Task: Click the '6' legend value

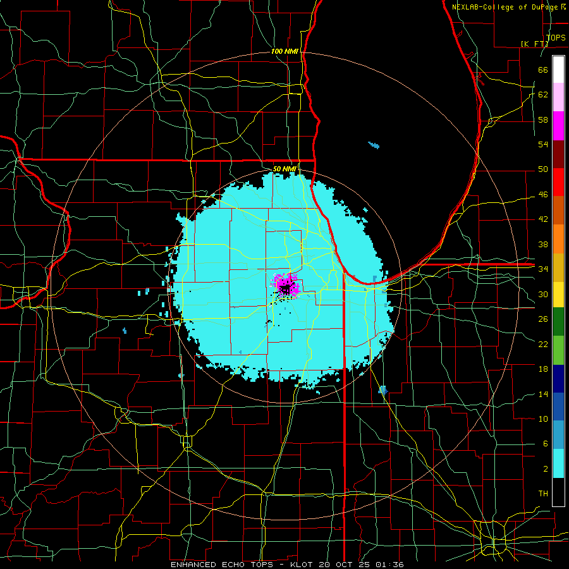Action: point(545,444)
